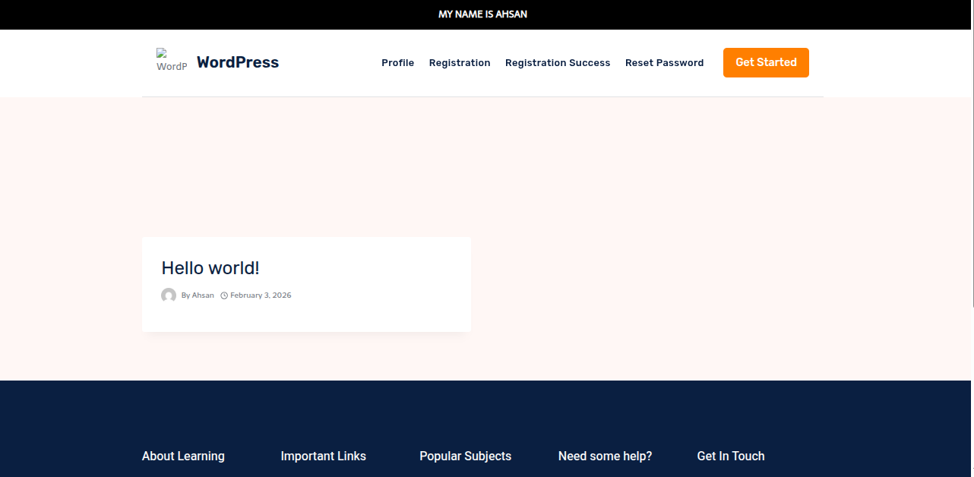
Task: Click the Get Started button
Action: [x=766, y=62]
